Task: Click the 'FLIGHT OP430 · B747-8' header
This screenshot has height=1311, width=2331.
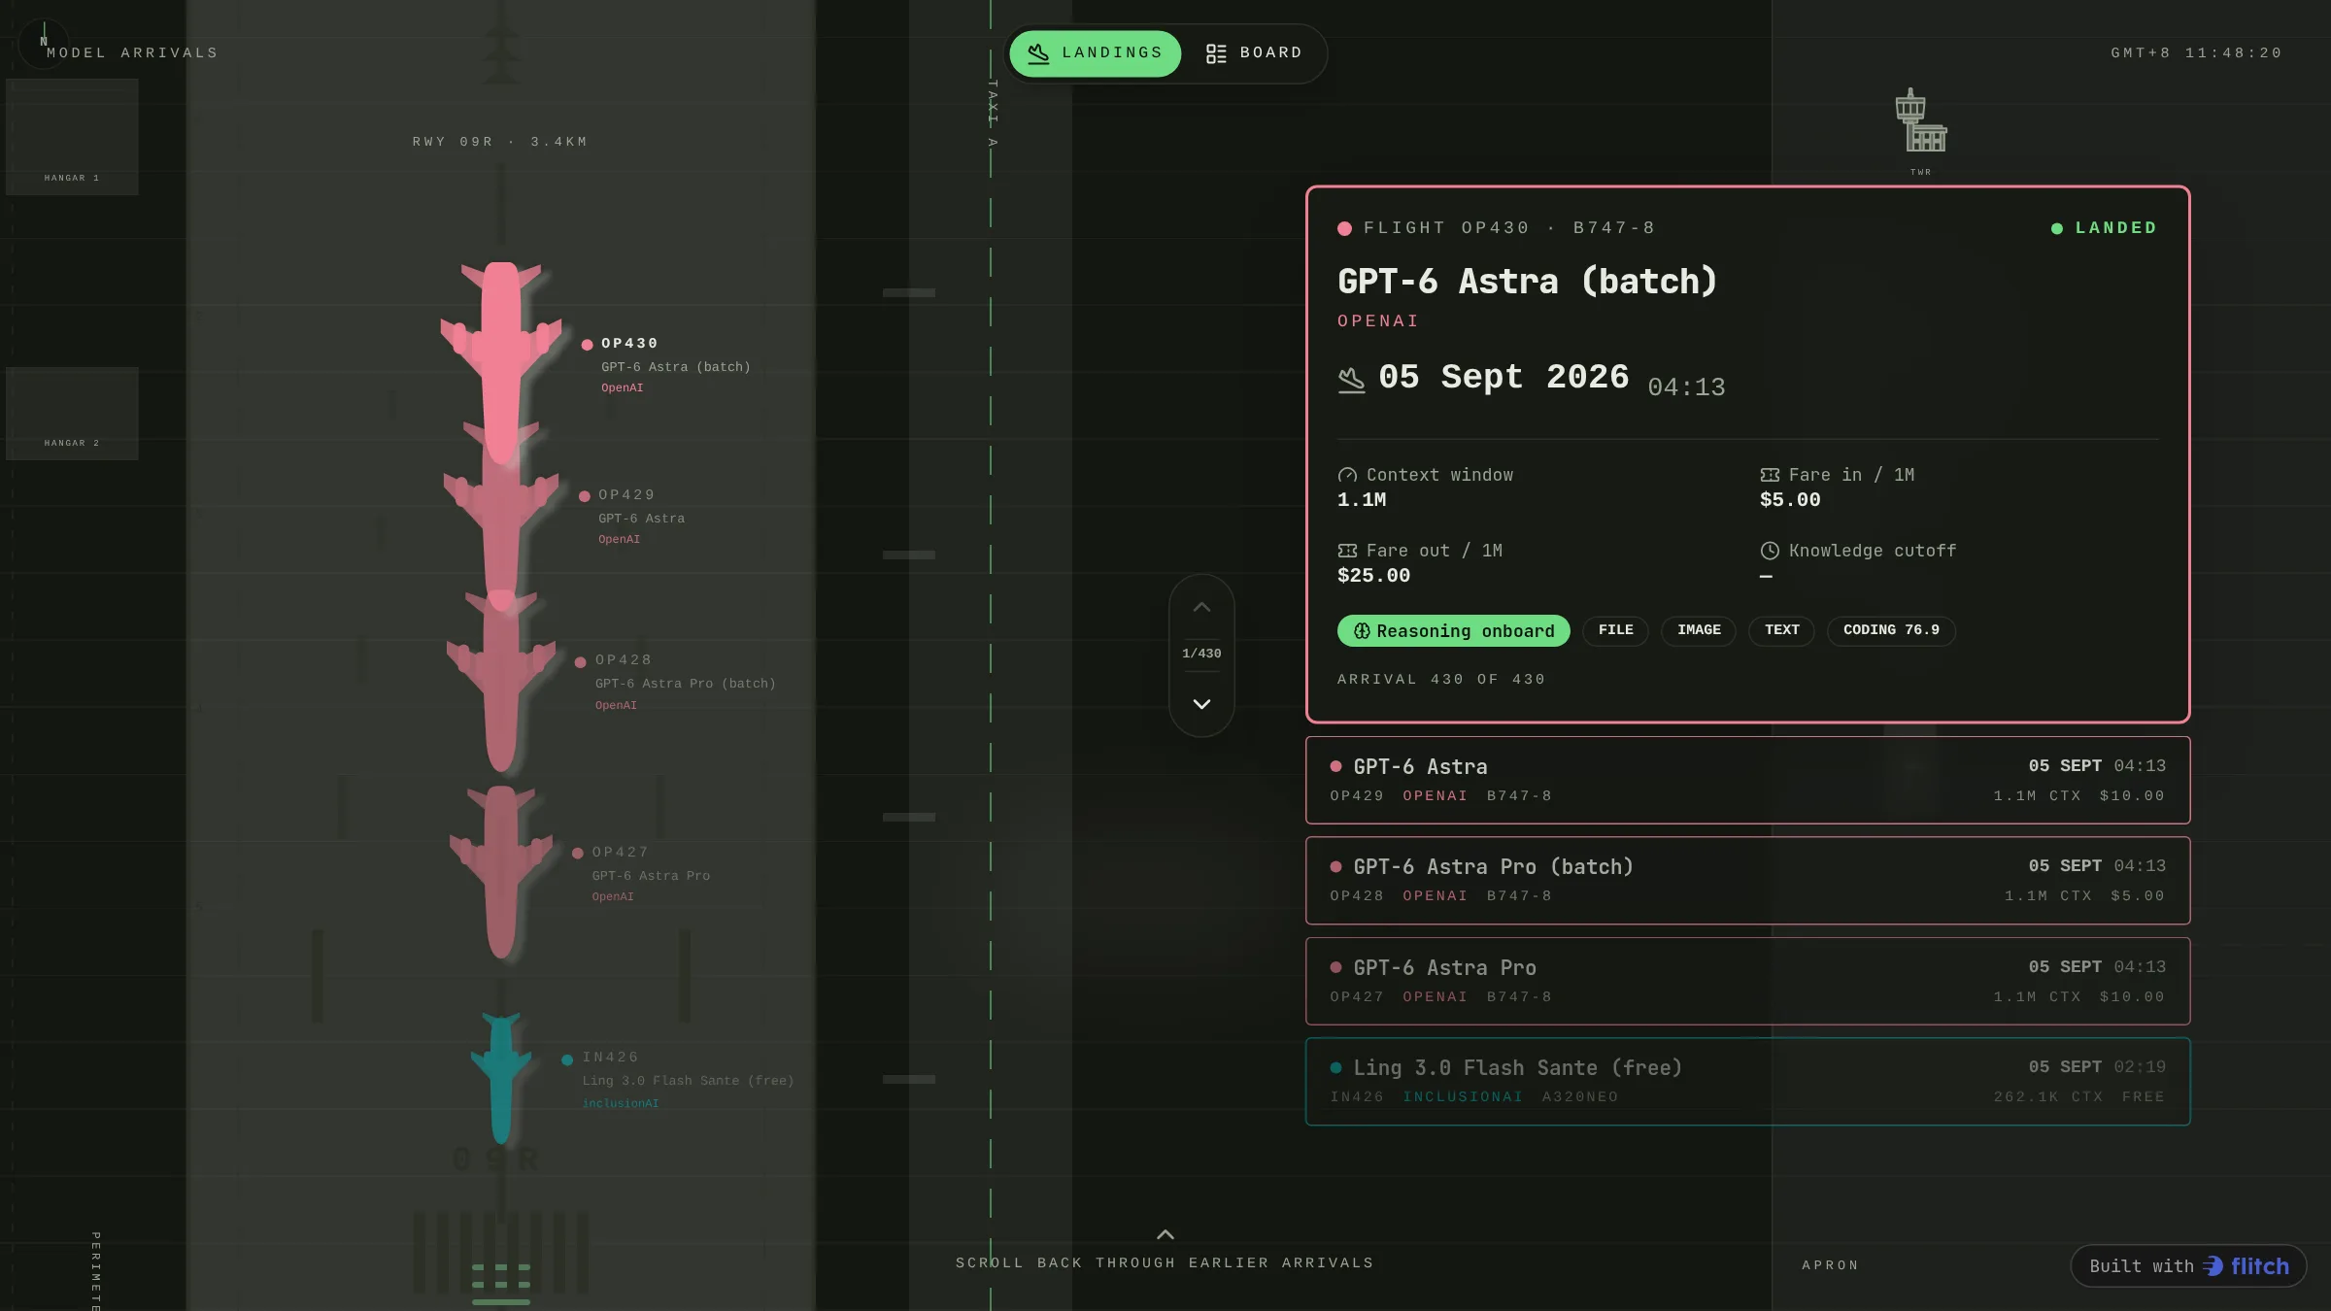Action: coord(1509,228)
